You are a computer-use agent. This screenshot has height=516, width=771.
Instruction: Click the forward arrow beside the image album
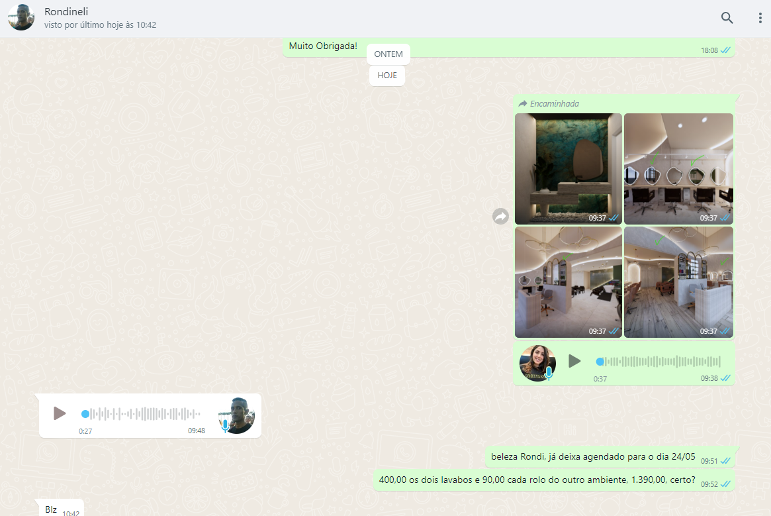point(500,216)
